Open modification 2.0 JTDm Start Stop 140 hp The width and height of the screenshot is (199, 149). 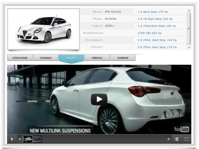(x=157, y=40)
